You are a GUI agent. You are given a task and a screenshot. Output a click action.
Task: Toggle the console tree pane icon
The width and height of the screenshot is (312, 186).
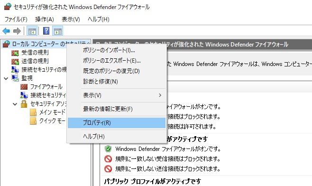point(32,31)
